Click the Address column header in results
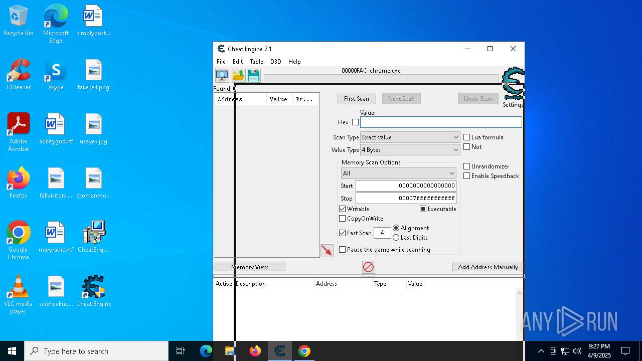This screenshot has width=642, height=361. [240, 99]
